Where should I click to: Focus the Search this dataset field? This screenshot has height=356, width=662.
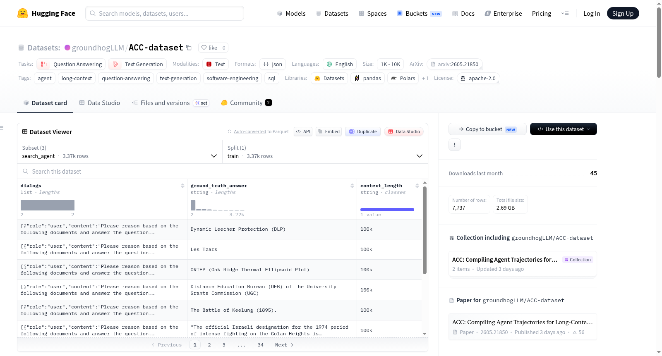click(223, 172)
